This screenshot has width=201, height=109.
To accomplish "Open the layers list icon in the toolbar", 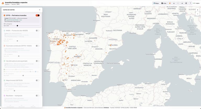I will pyautogui.click(x=174, y=3).
